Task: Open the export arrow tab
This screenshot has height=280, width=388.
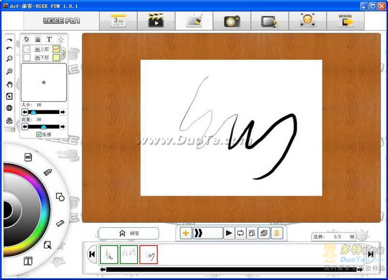Action: click(346, 21)
